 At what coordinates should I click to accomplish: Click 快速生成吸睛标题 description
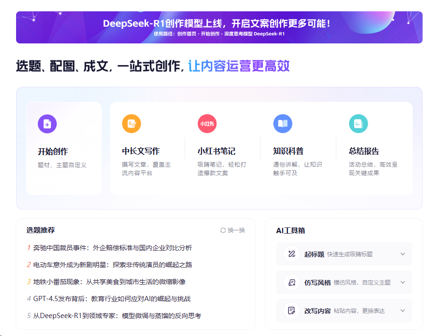[350, 254]
